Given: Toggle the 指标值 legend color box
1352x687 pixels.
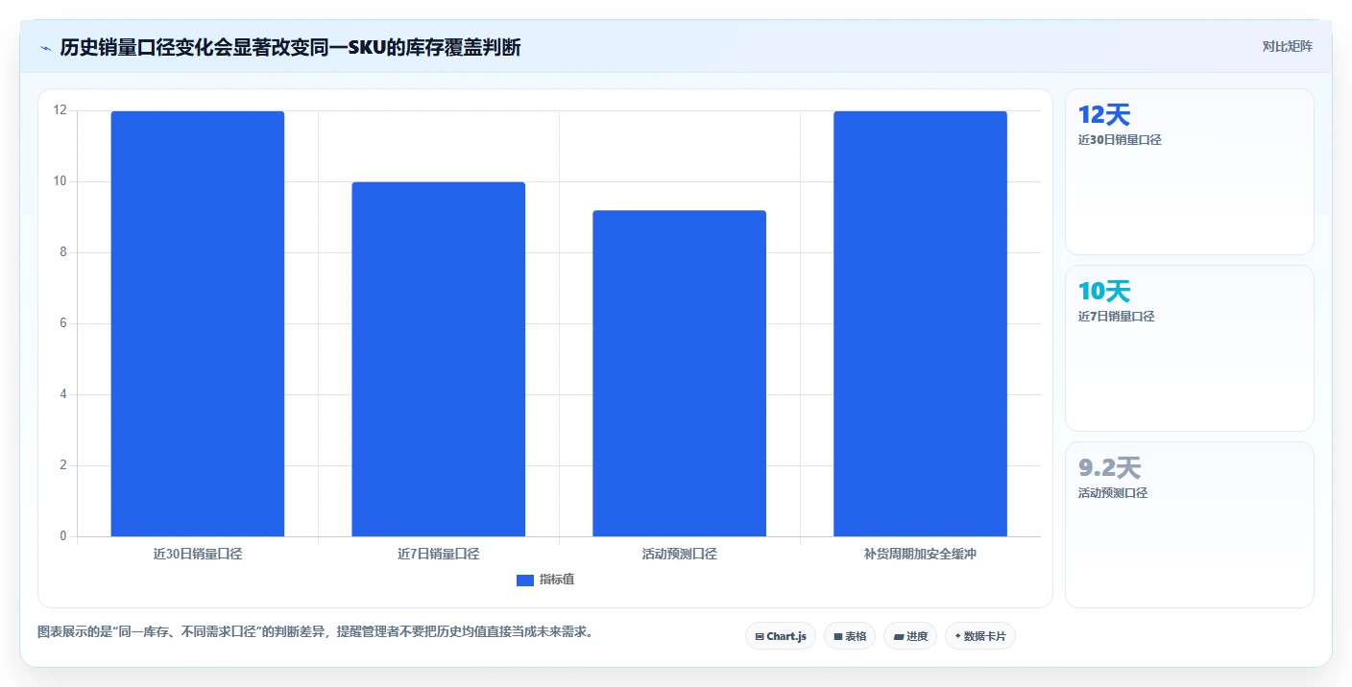Looking at the screenshot, I should click(x=525, y=580).
